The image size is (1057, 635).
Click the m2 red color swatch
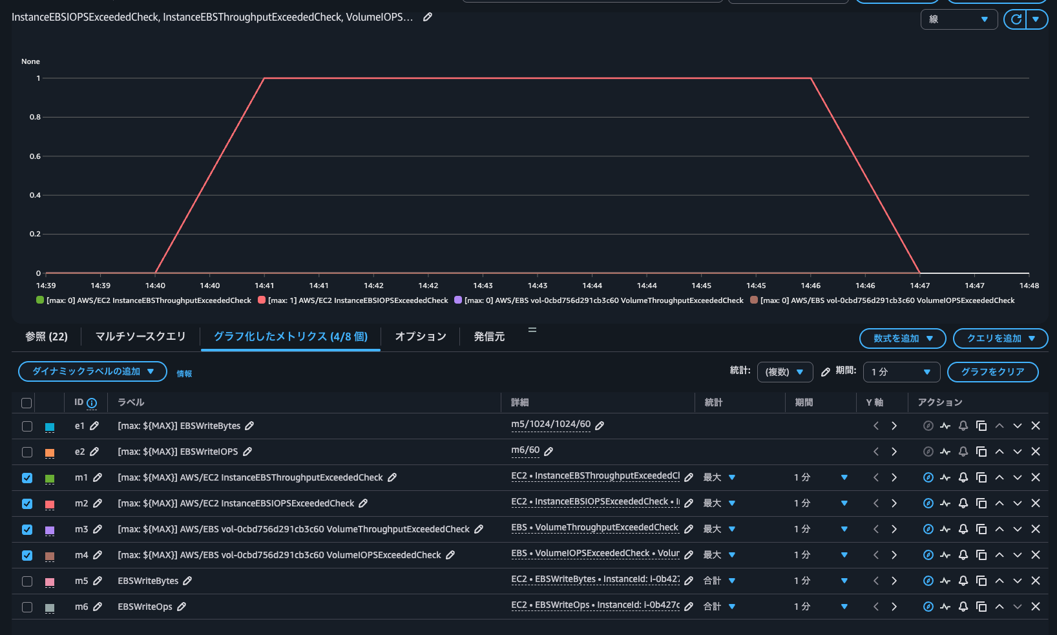50,504
